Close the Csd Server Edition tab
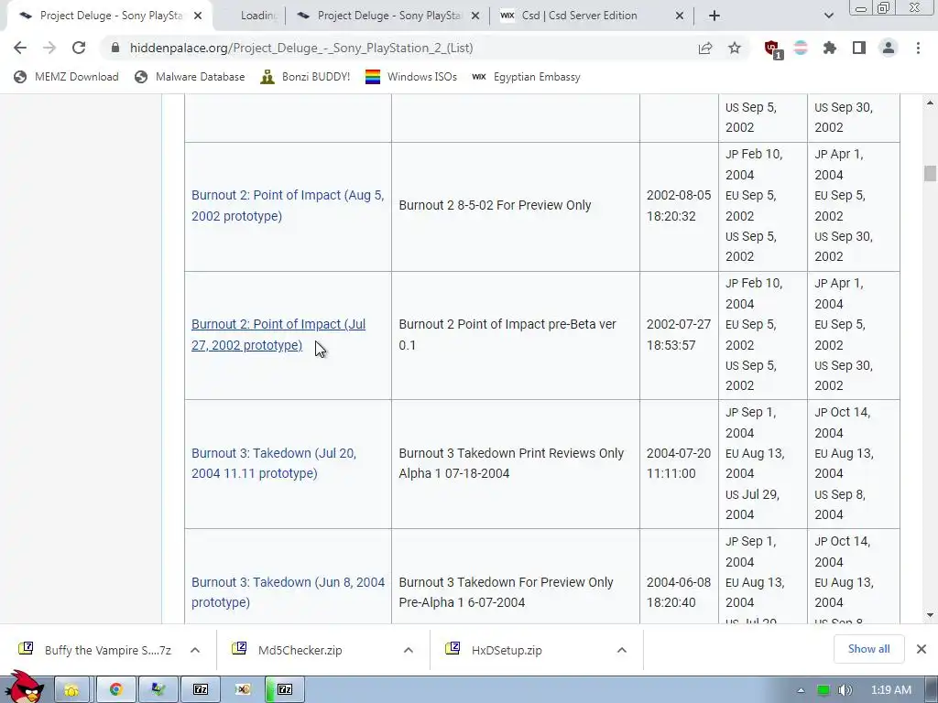This screenshot has height=703, width=938. [x=680, y=16]
